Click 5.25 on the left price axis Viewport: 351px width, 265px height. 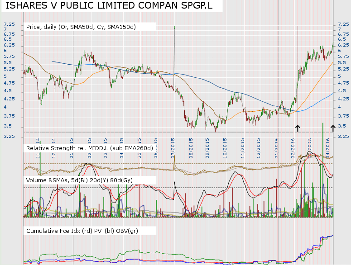pos(9,69)
